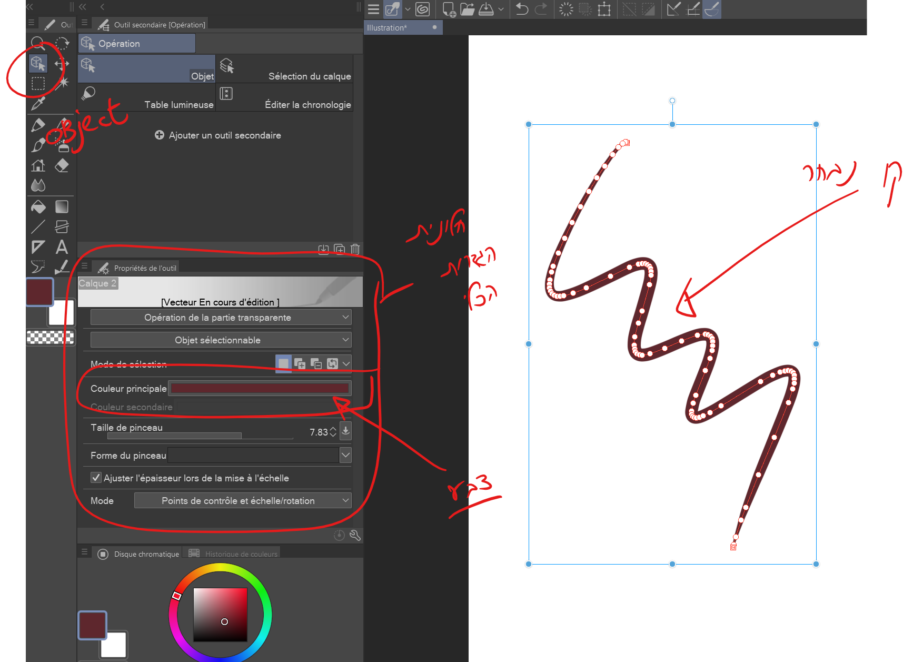Select 'Éditer la chronologie' sub tool
903x662 pixels.
285,97
